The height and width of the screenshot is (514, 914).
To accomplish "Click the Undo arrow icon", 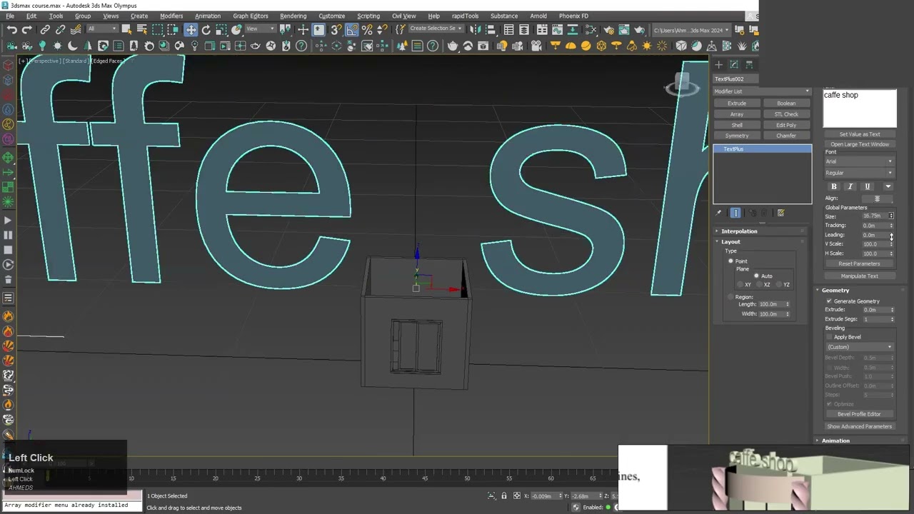I will point(12,29).
